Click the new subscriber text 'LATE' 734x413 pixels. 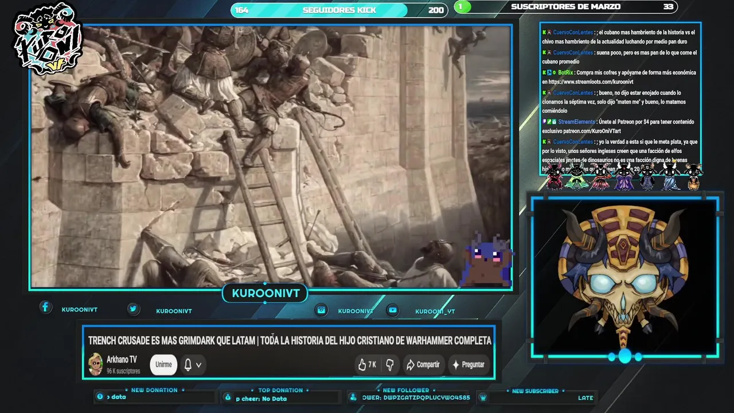(585, 398)
